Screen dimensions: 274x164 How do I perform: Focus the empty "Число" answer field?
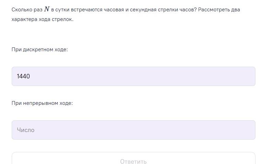(x=133, y=130)
